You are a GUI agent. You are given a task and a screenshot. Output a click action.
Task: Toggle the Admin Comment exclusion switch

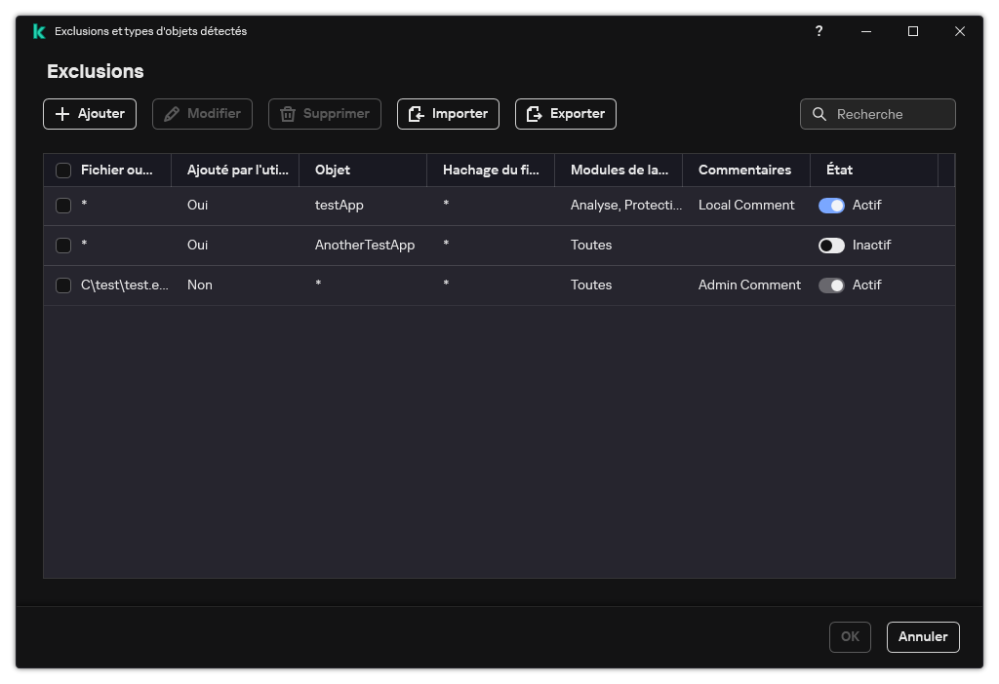coord(831,285)
